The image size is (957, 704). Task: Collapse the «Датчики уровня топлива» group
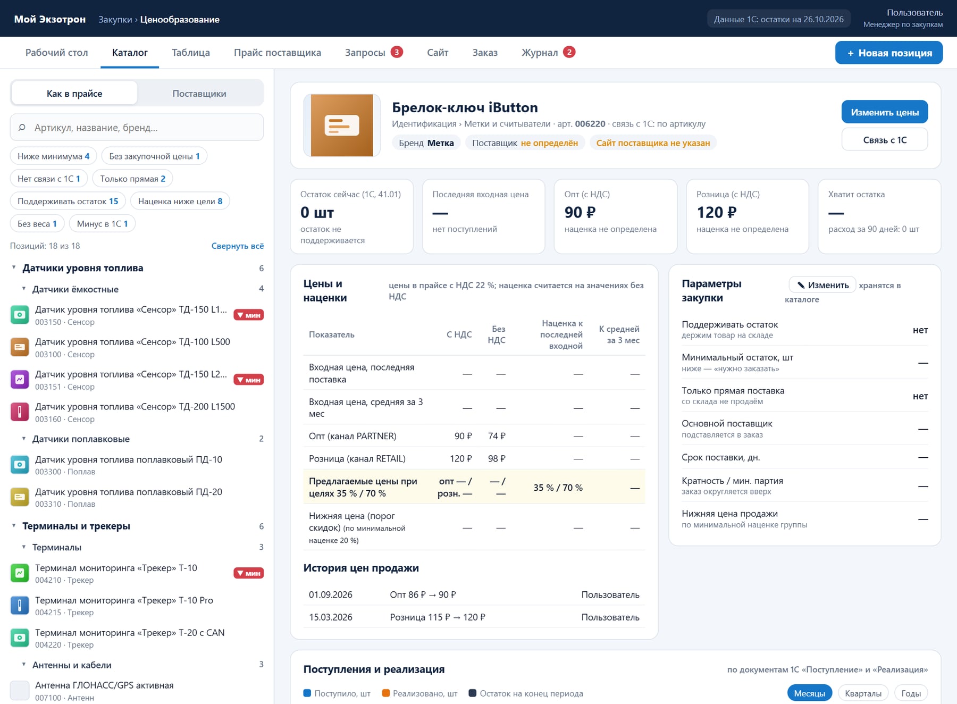point(14,267)
